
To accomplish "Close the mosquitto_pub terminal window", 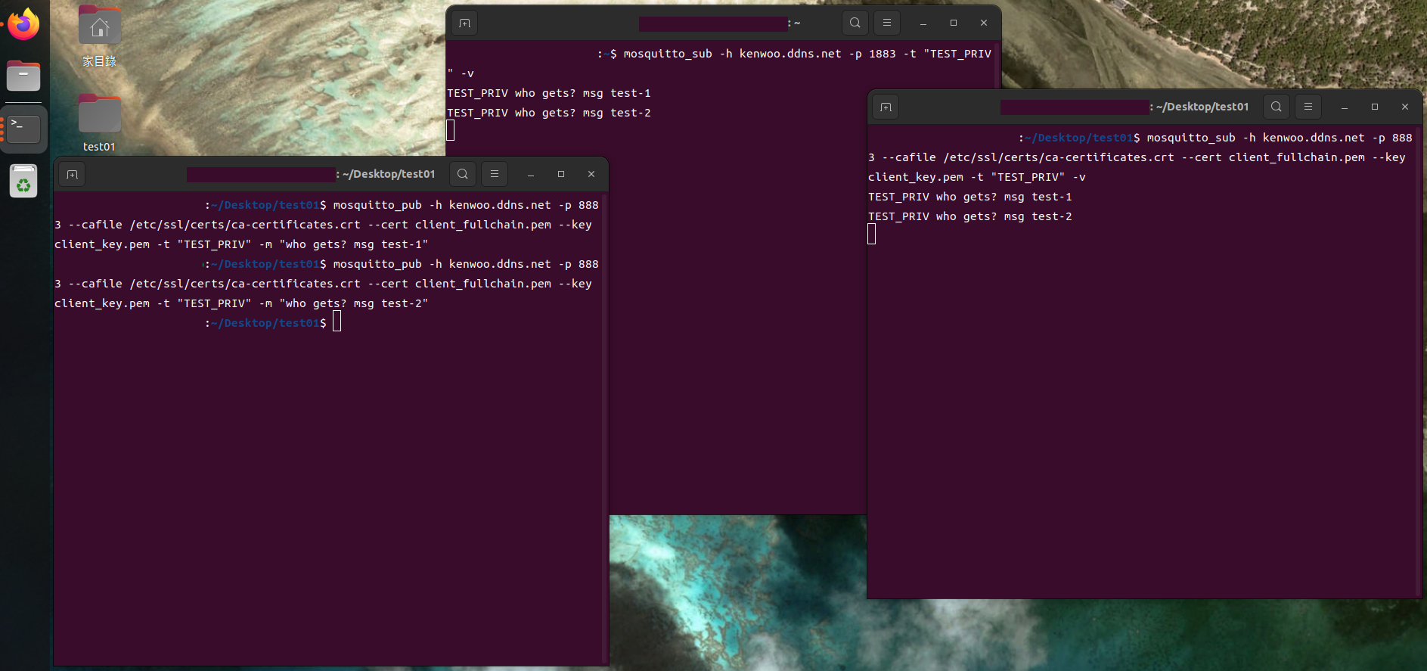I will tap(591, 175).
